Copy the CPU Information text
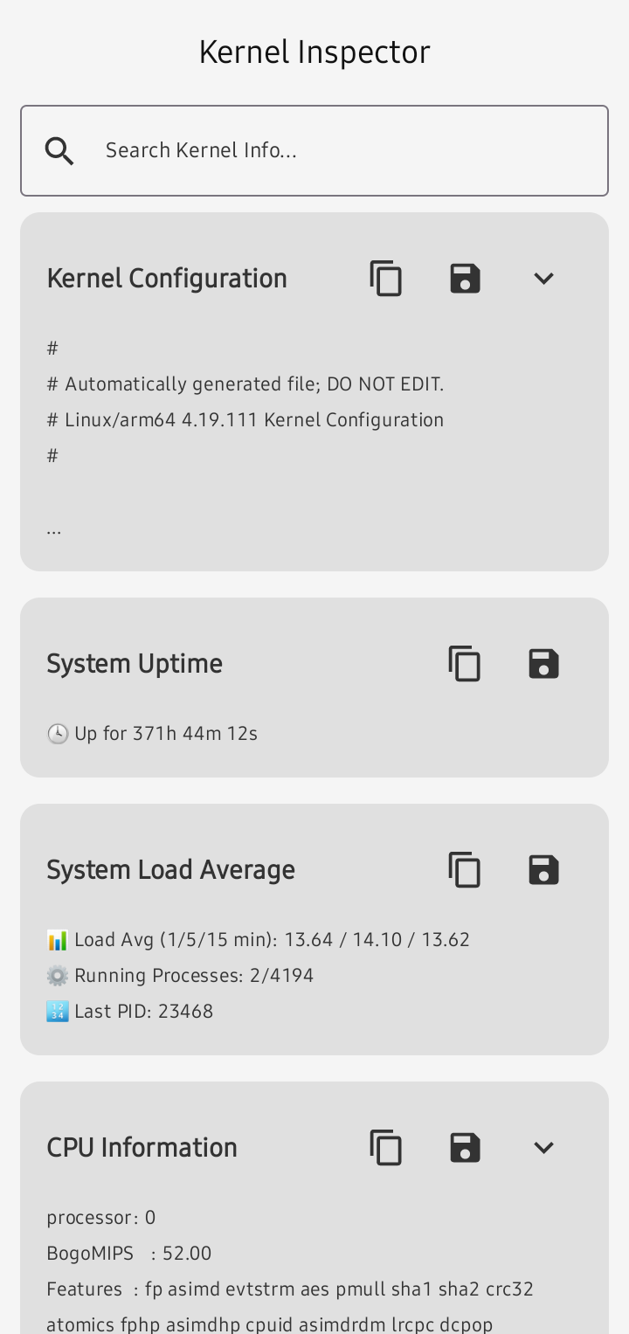The image size is (629, 1334). (x=385, y=1148)
